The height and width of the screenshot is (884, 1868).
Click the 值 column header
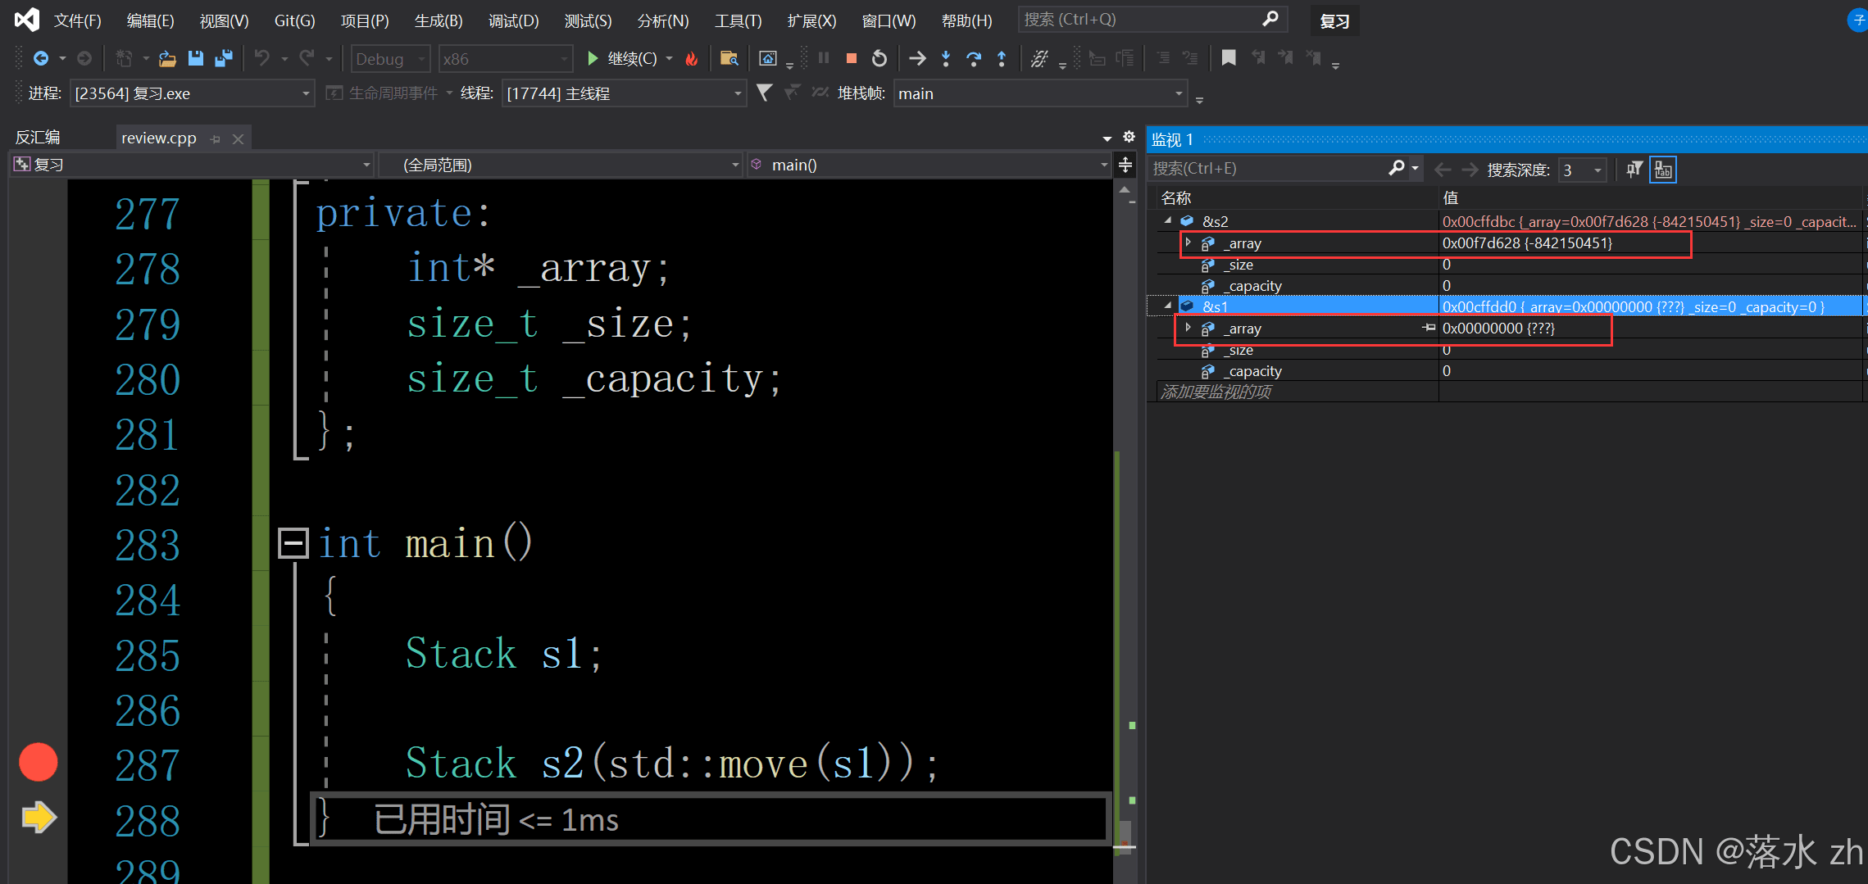1650,197
